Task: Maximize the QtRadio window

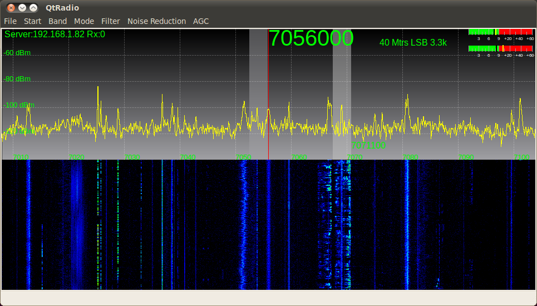Action: click(x=33, y=8)
